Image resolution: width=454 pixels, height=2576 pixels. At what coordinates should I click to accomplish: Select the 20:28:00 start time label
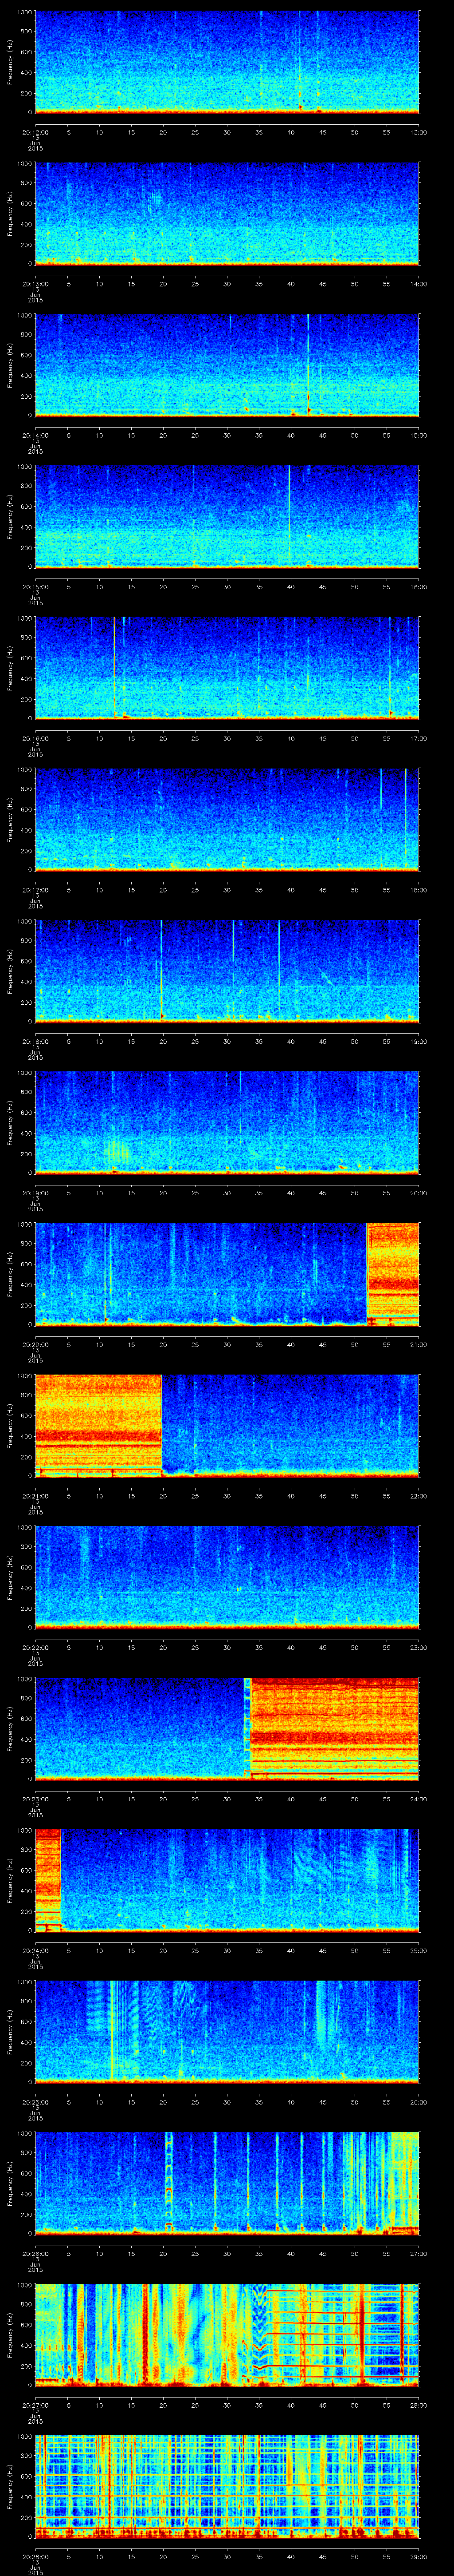[35, 2556]
